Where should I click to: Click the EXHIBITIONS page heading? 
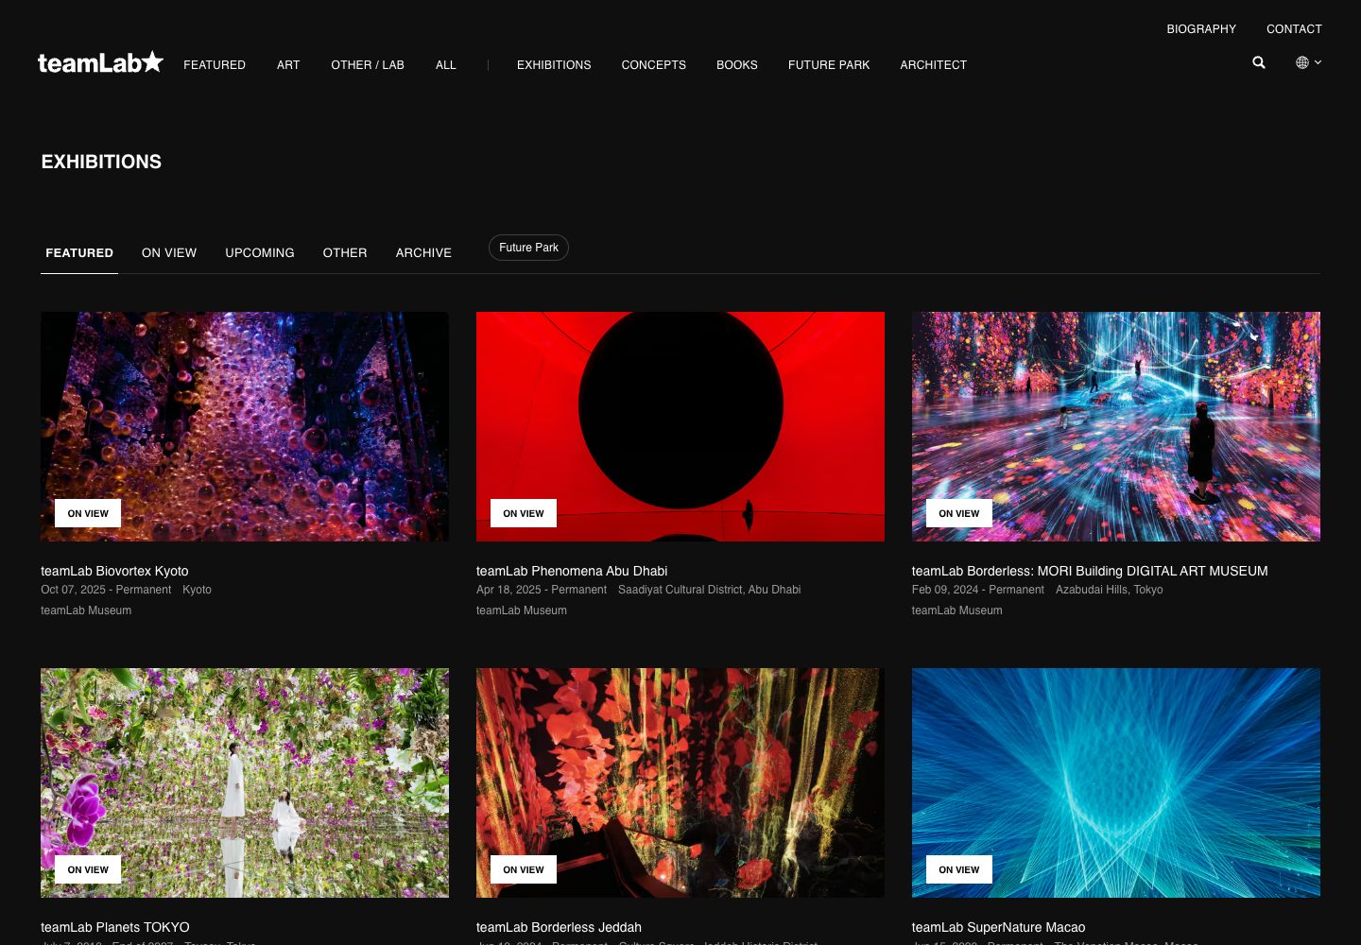pyautogui.click(x=101, y=162)
